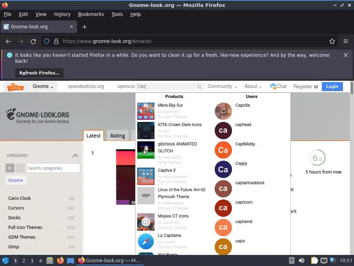Switch to workspace 2 in taskbar
The width and height of the screenshot is (354, 266).
click(x=24, y=261)
